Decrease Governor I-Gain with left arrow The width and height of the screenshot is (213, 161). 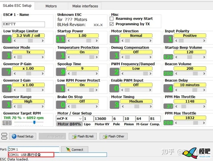click(x=15, y=90)
